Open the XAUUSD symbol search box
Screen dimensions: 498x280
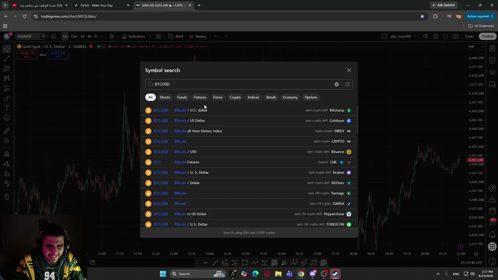(x=25, y=36)
